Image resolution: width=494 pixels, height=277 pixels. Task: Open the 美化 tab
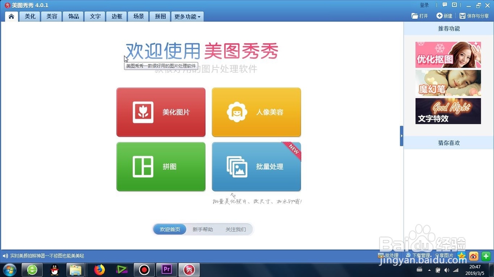click(30, 16)
